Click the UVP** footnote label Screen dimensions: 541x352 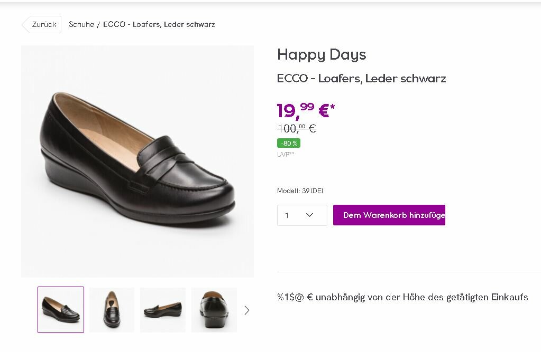point(286,155)
